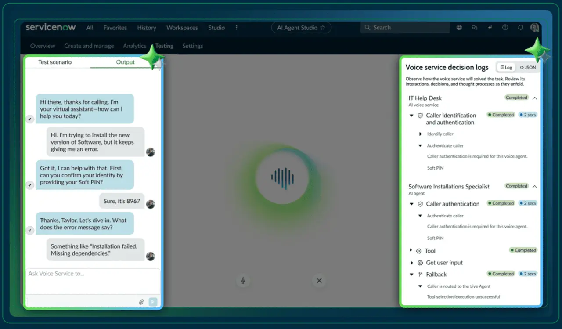The height and width of the screenshot is (329, 562).
Task: Open the Analytics tab
Action: click(134, 46)
